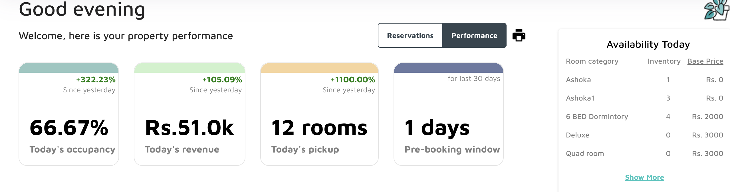The height and width of the screenshot is (192, 730).
Task: Click the orange pickup card color bar
Action: (319, 68)
